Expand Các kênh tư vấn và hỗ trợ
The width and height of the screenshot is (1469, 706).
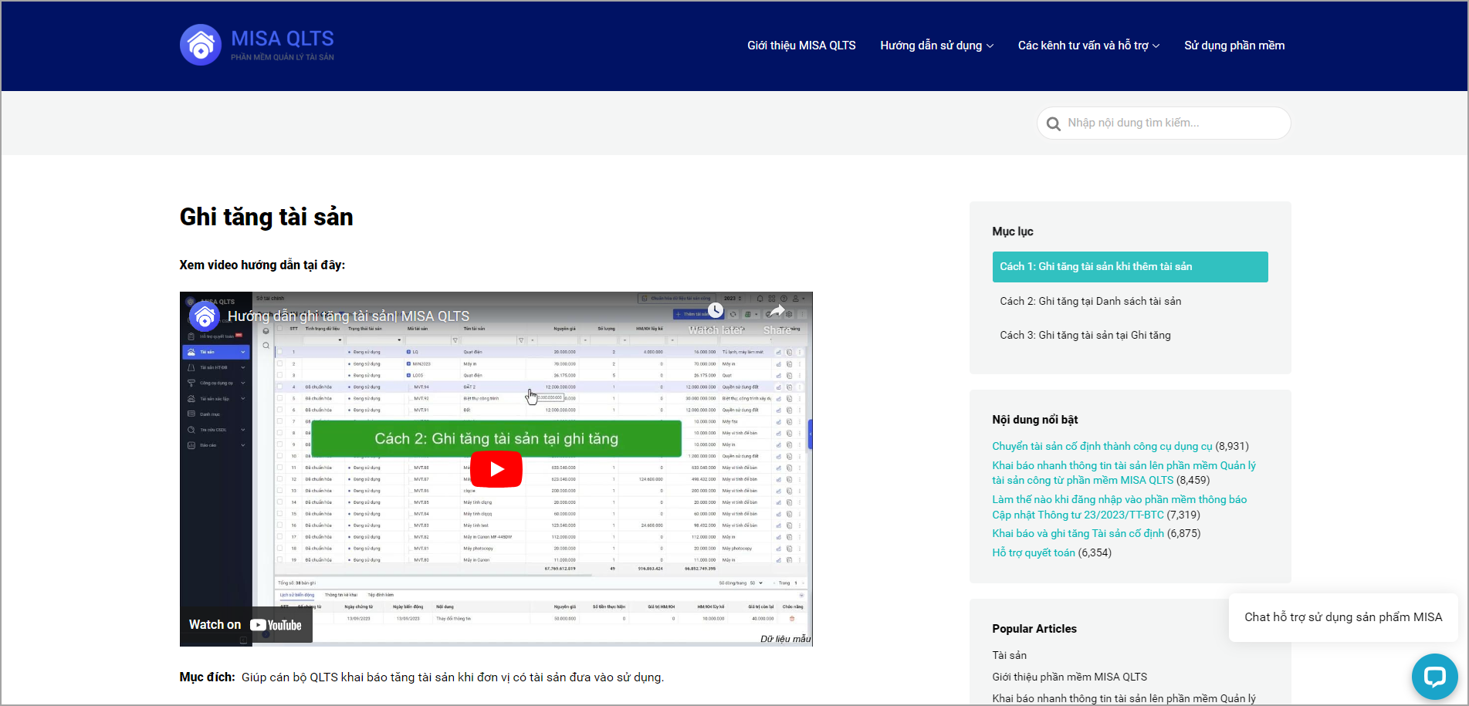(1088, 46)
